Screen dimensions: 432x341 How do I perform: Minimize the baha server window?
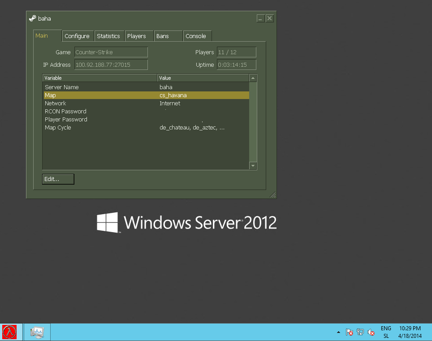point(261,18)
